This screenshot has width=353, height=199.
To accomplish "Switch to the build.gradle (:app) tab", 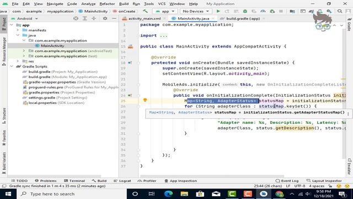I will pos(243,19).
